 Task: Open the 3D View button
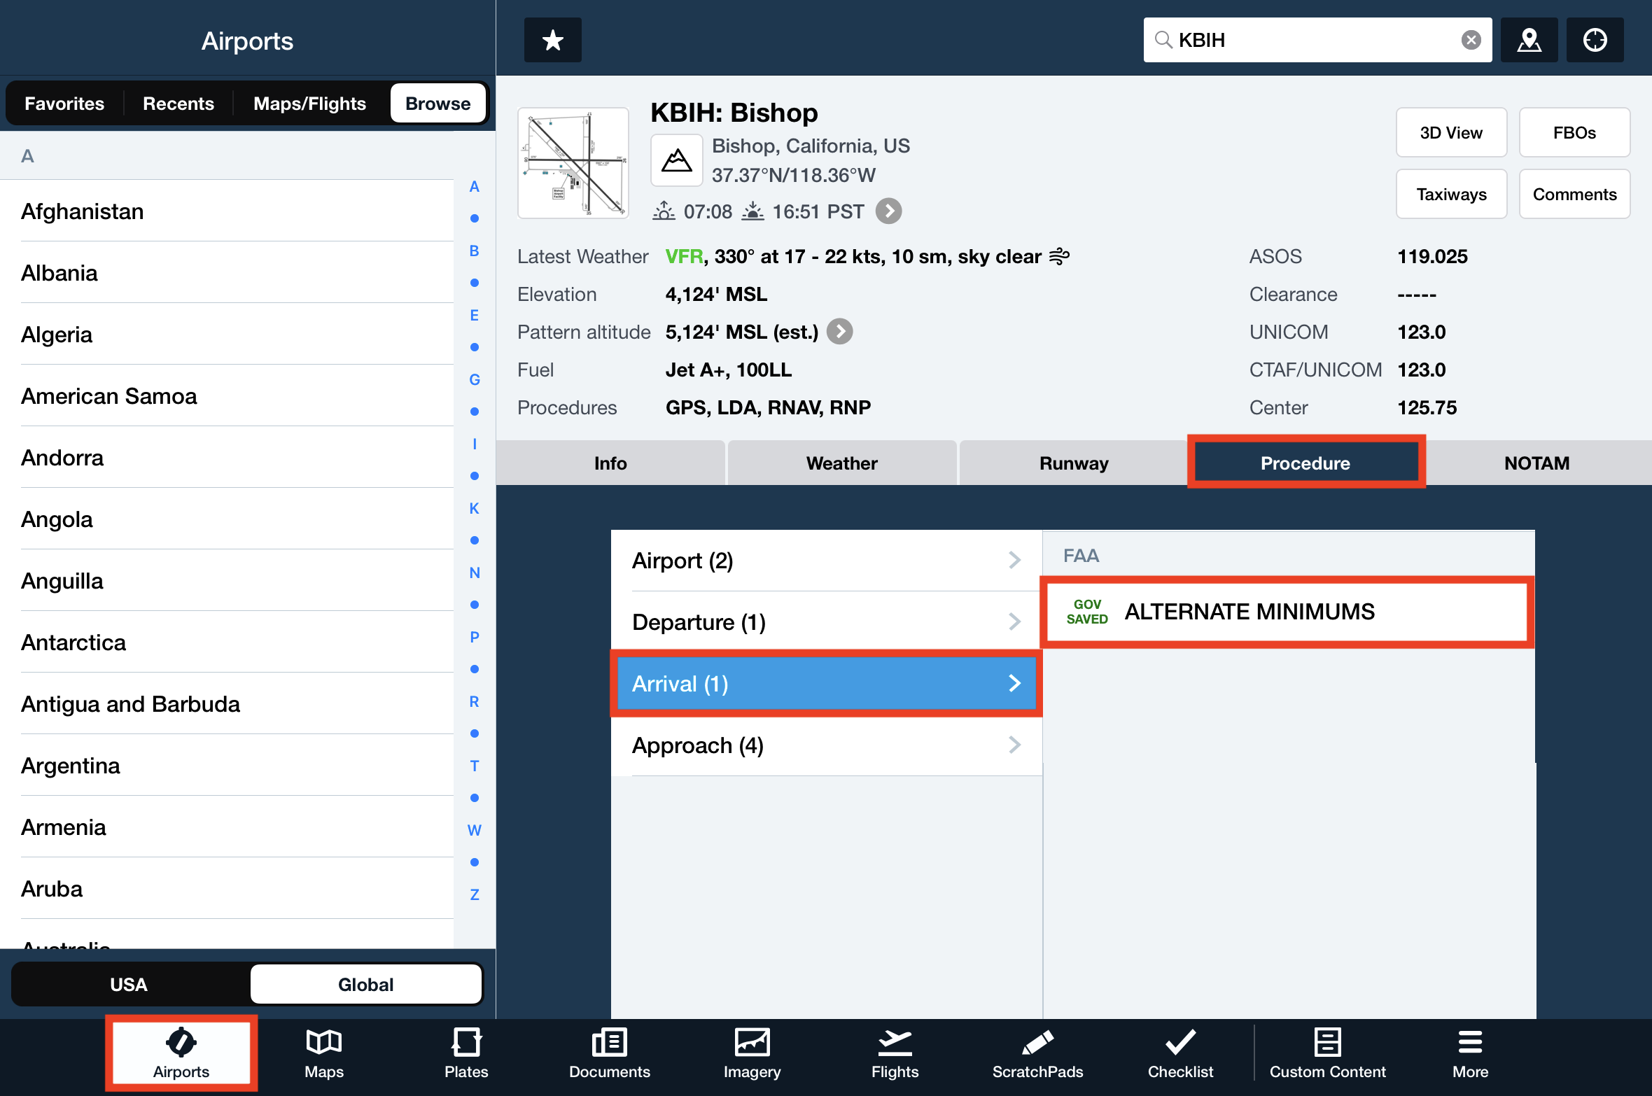tap(1452, 133)
